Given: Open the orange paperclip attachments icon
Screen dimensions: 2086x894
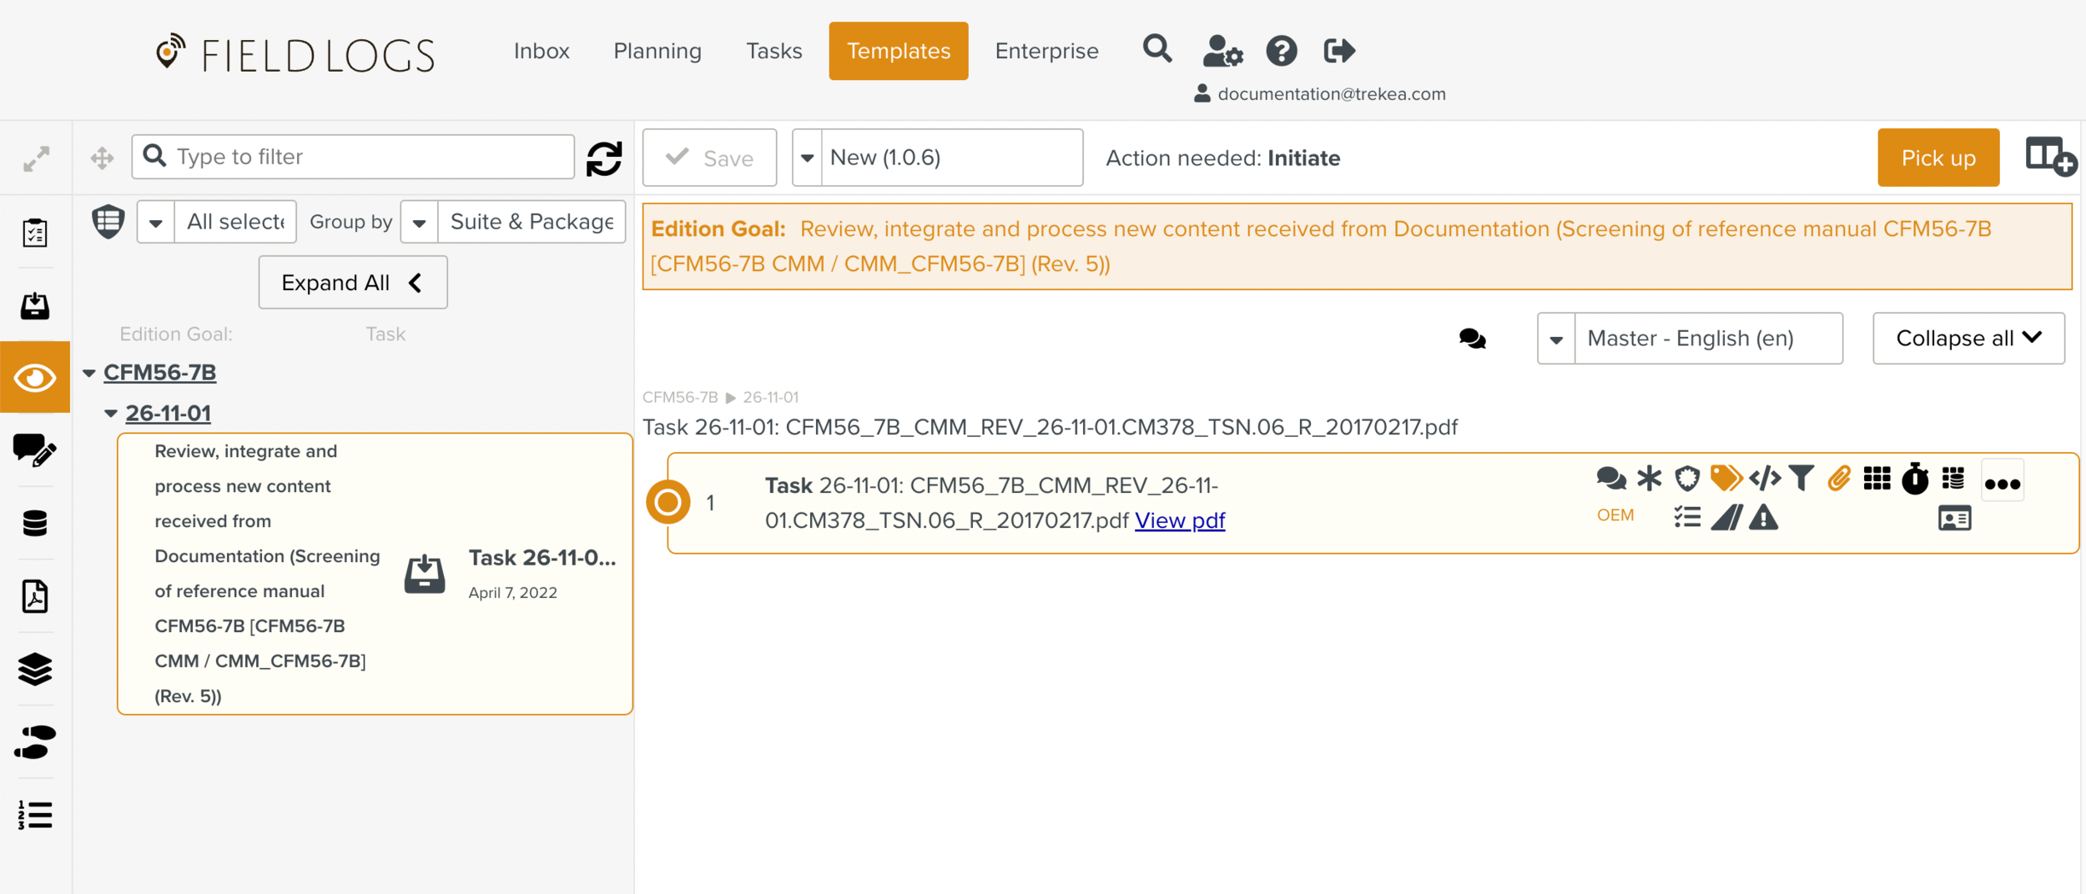Looking at the screenshot, I should 1839,479.
